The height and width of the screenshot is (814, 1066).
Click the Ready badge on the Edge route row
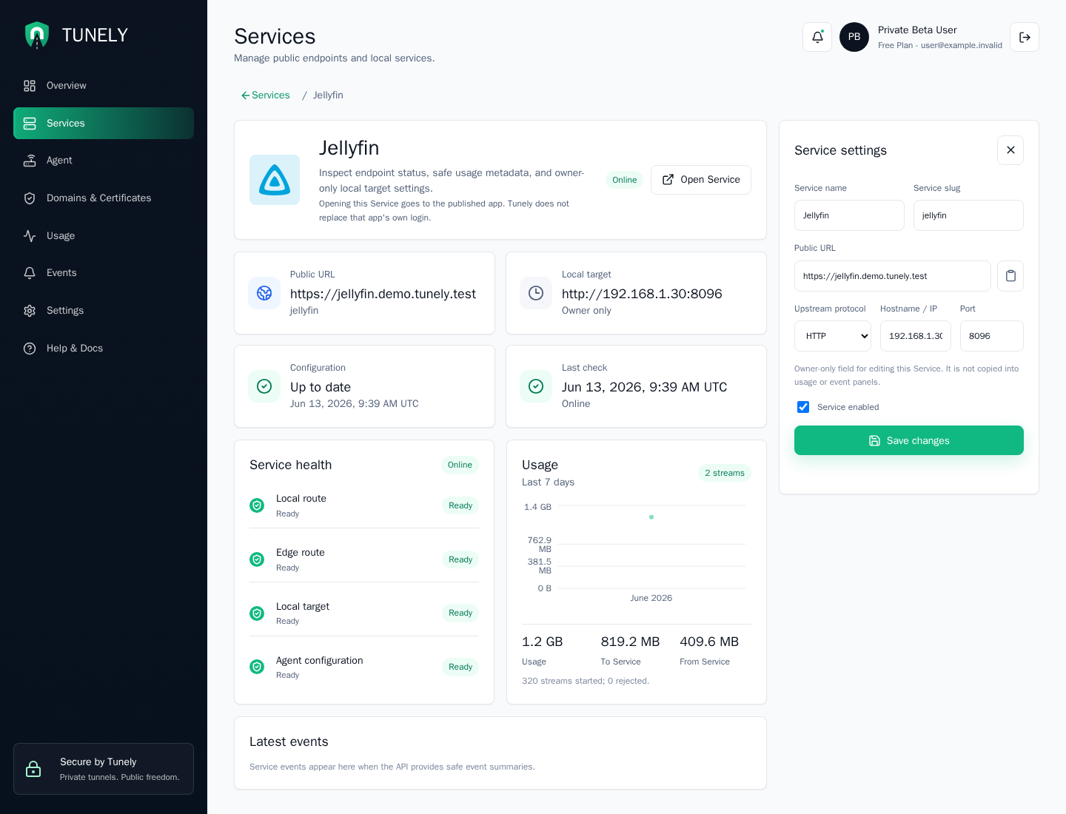point(460,559)
